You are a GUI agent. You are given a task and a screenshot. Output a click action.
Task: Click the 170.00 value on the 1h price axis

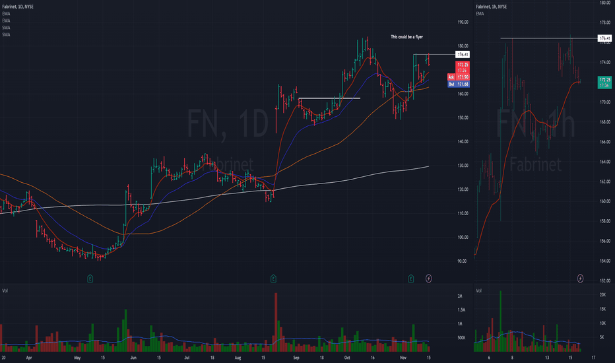point(605,102)
